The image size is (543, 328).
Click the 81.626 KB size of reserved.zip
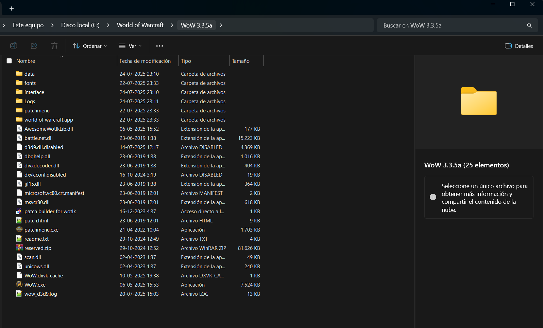click(249, 248)
